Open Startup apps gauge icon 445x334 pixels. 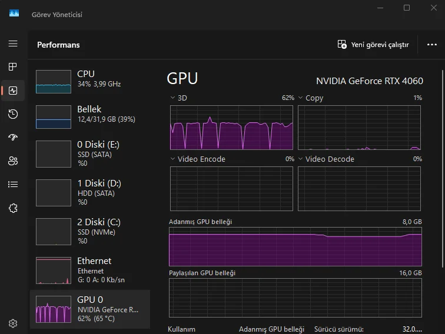coord(13,137)
